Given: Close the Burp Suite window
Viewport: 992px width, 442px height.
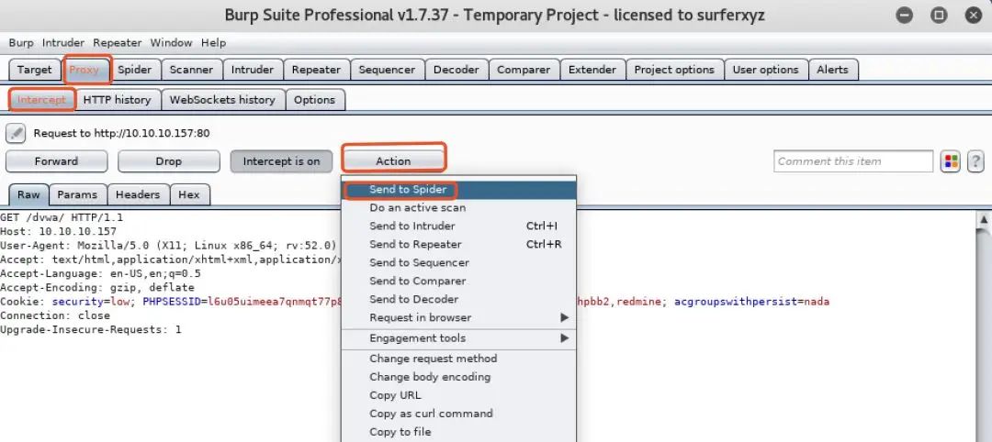Looking at the screenshot, I should 974,16.
